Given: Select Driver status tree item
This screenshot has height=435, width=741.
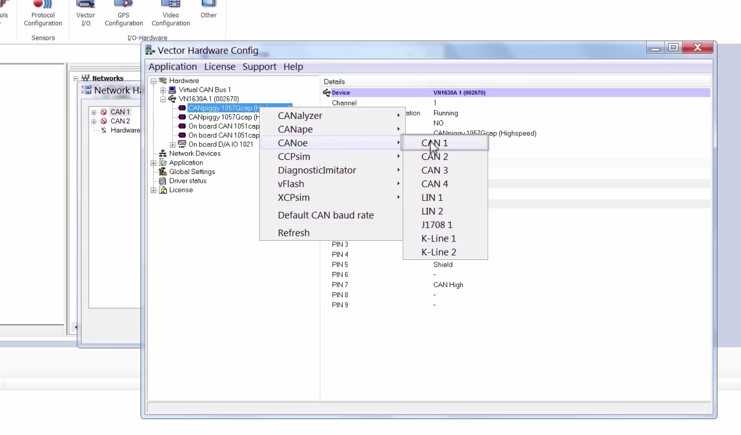Looking at the screenshot, I should pos(188,181).
